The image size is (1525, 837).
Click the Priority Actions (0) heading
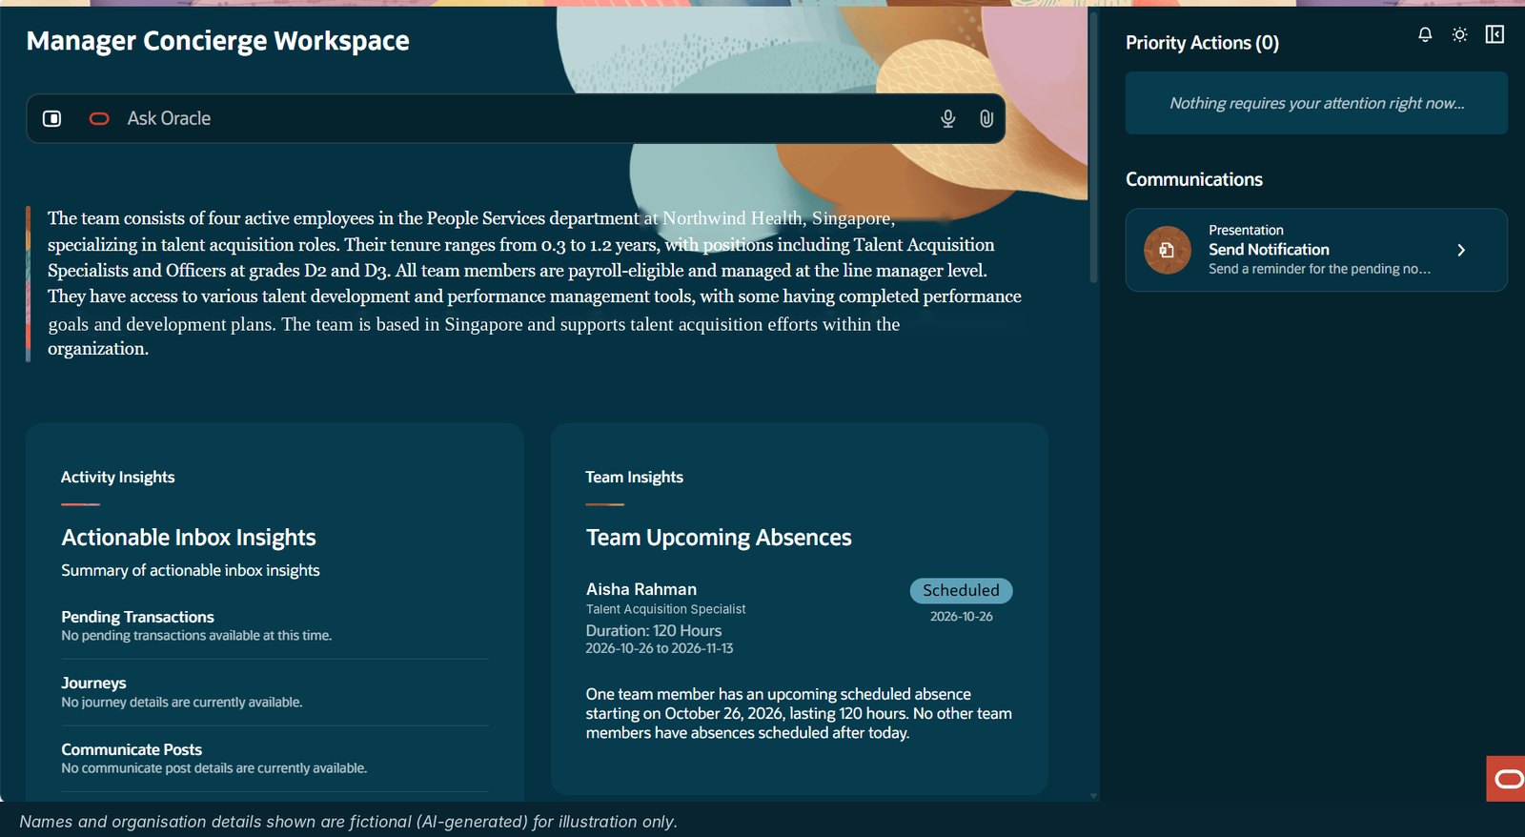point(1202,43)
